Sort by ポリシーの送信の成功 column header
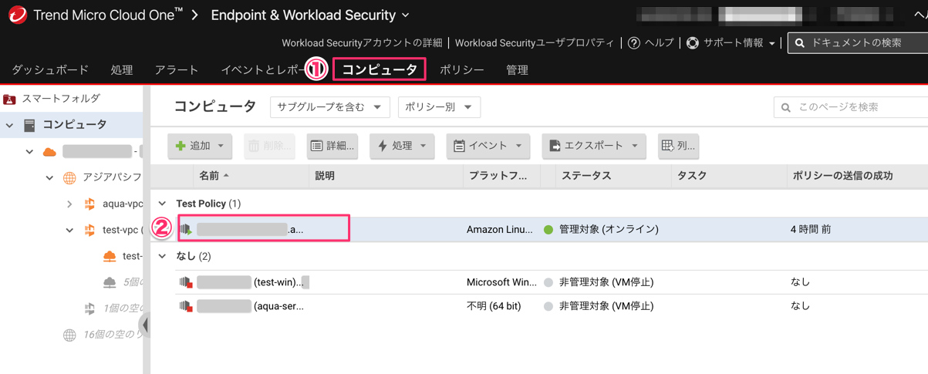This screenshot has width=928, height=374. pos(842,176)
